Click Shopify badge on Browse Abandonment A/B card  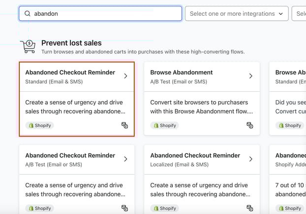click(x=164, y=125)
